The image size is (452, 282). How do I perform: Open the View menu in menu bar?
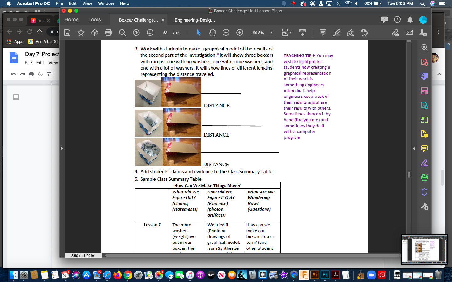87,3
